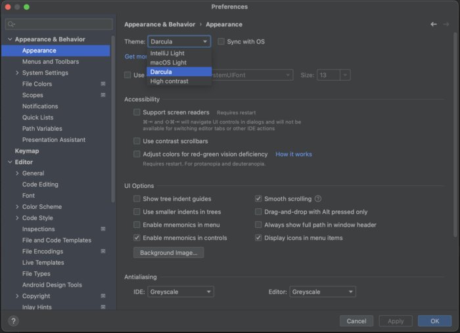Viewport: 460px width, 333px height.
Task: Click OK to confirm preferences
Action: tap(434, 321)
